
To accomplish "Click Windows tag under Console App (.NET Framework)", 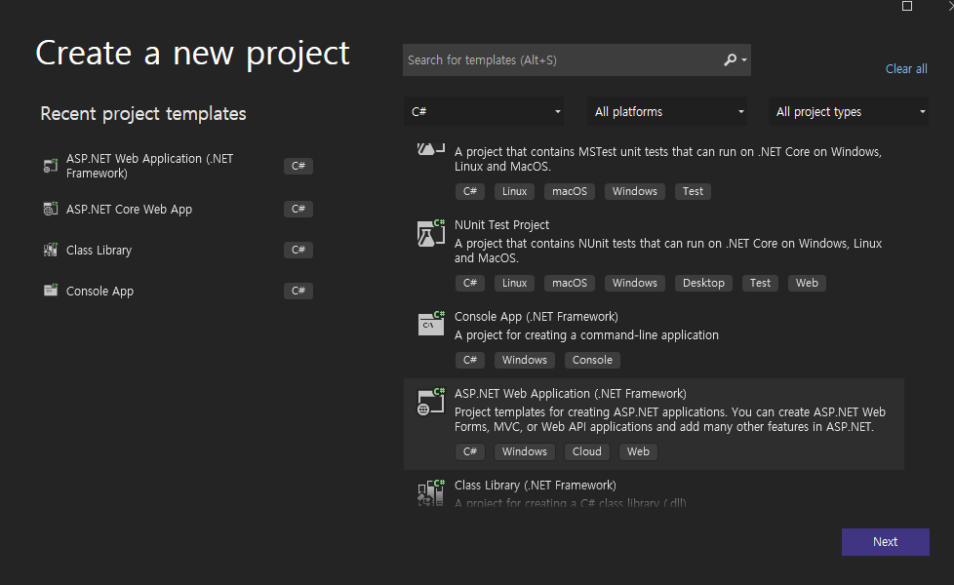I will 525,360.
